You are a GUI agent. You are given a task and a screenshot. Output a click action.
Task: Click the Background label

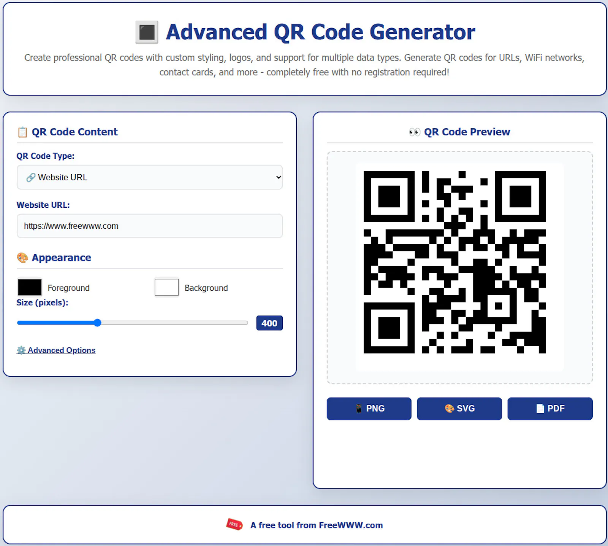(x=206, y=288)
